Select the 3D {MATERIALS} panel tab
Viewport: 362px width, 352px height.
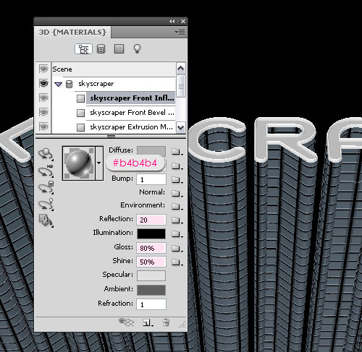click(x=72, y=32)
